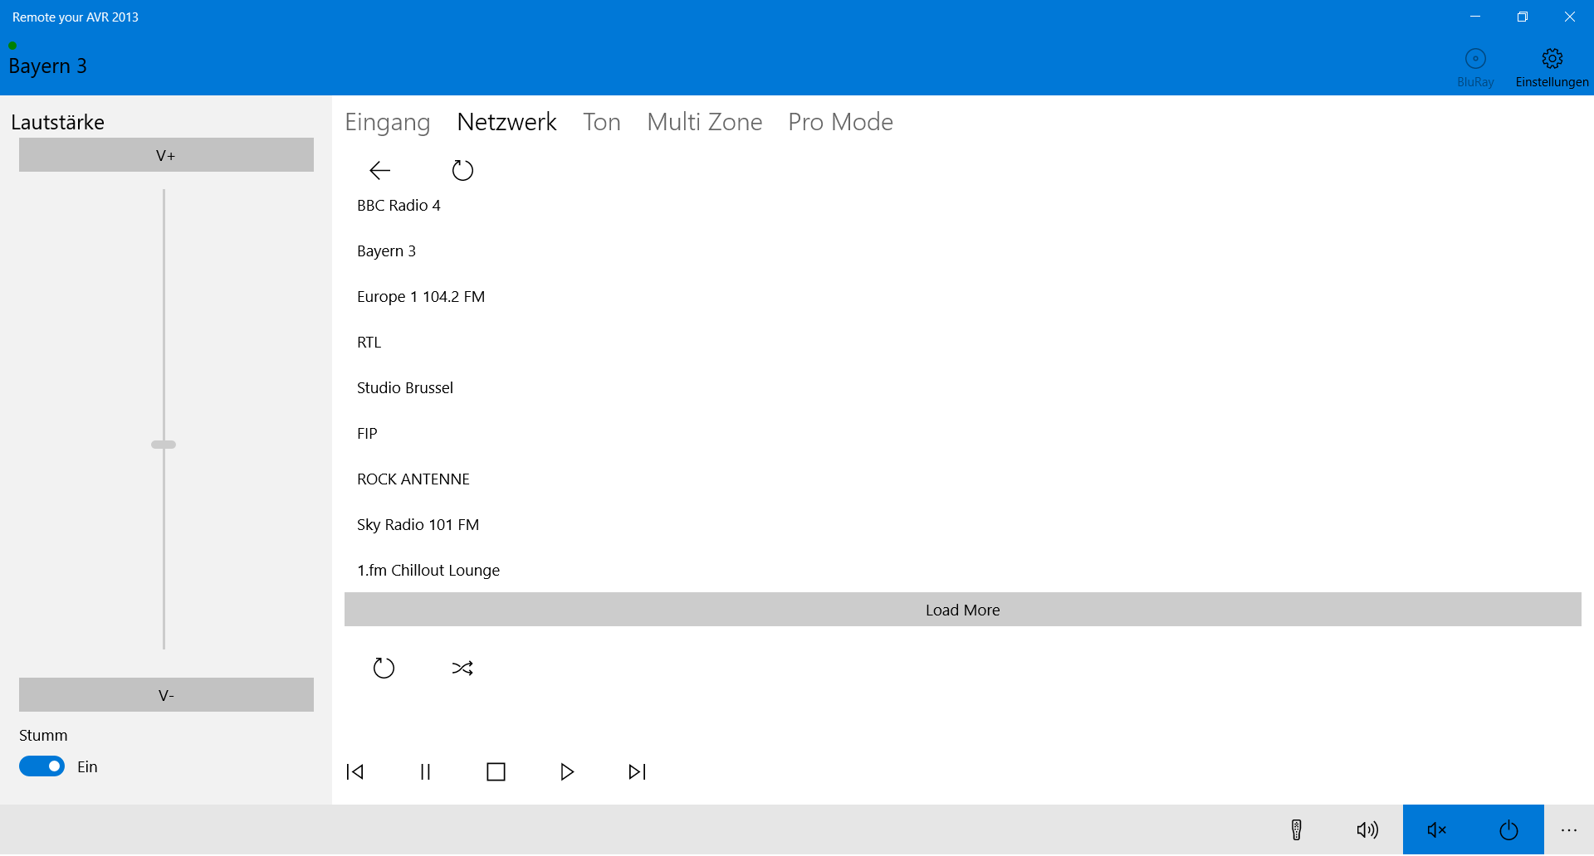Image resolution: width=1594 pixels, height=856 pixels.
Task: Switch to Pro Mode tab
Action: pyautogui.click(x=841, y=123)
